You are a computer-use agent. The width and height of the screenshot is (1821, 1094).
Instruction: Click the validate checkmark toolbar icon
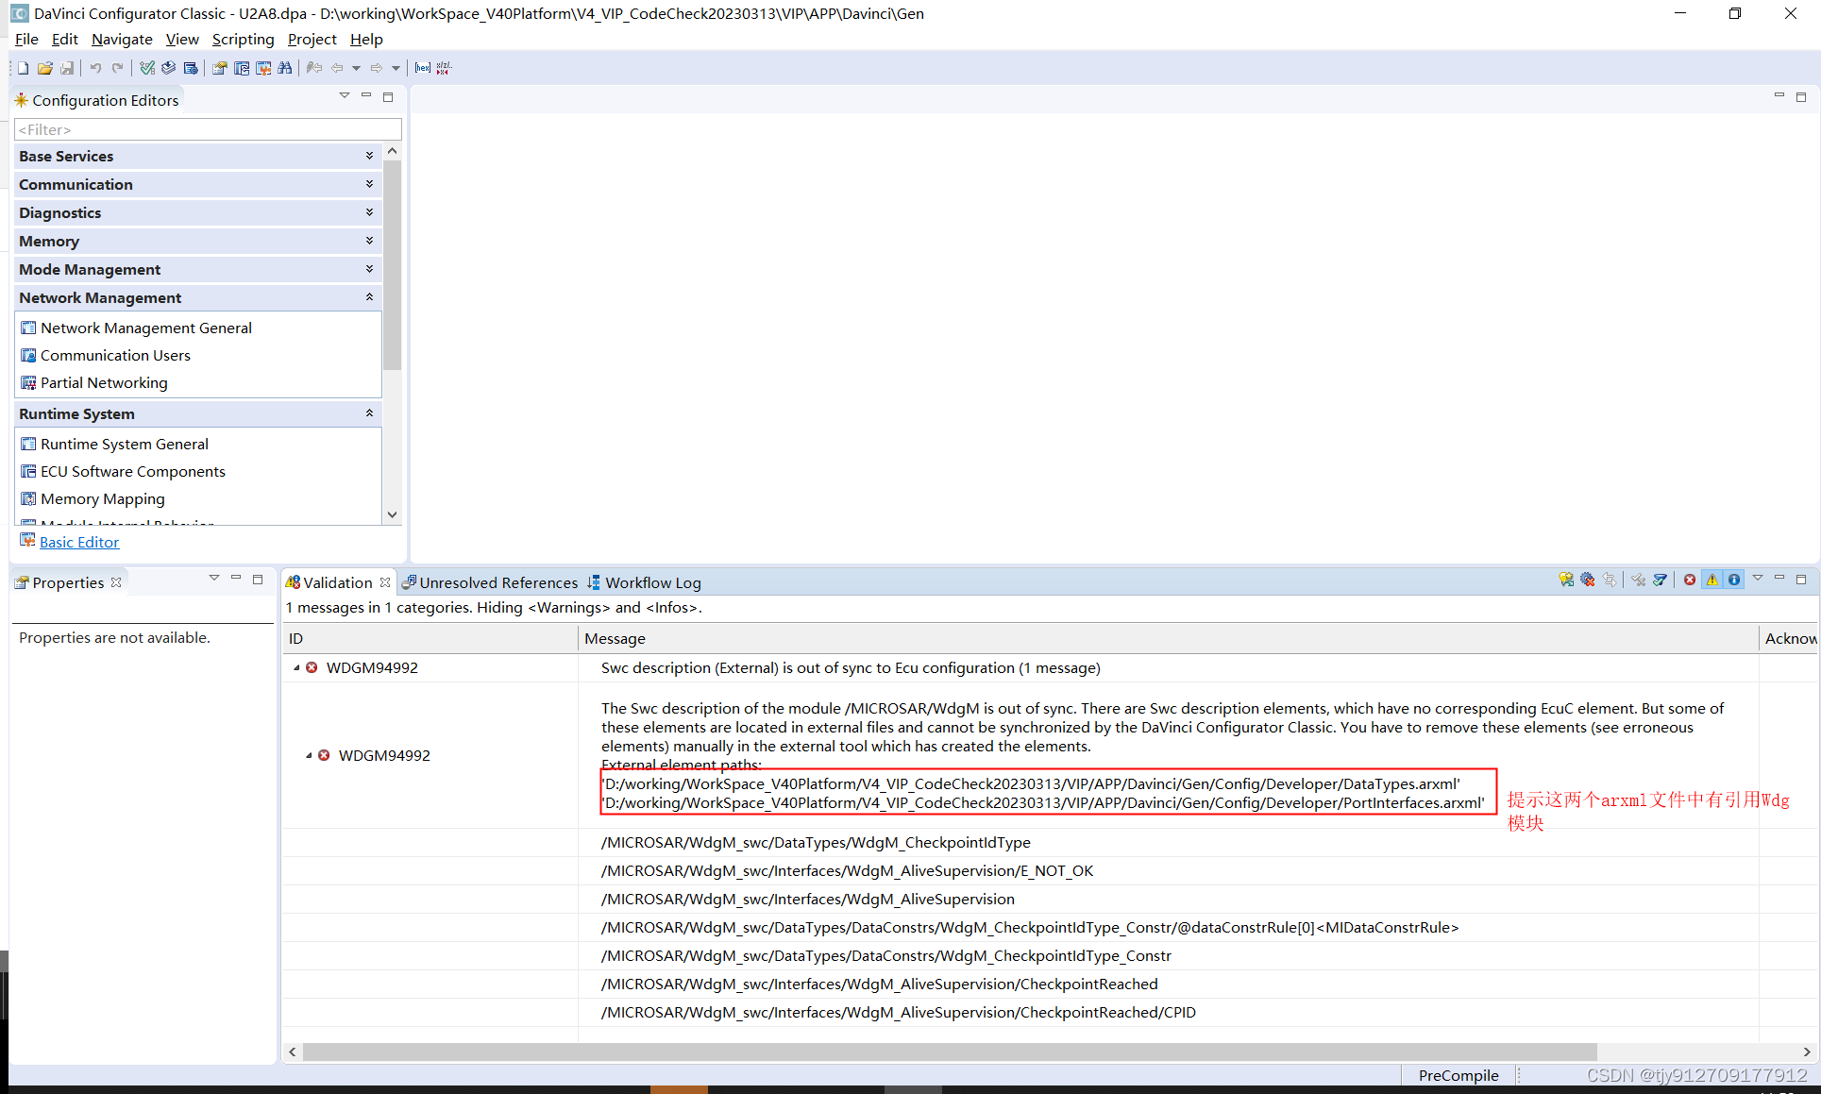click(147, 68)
